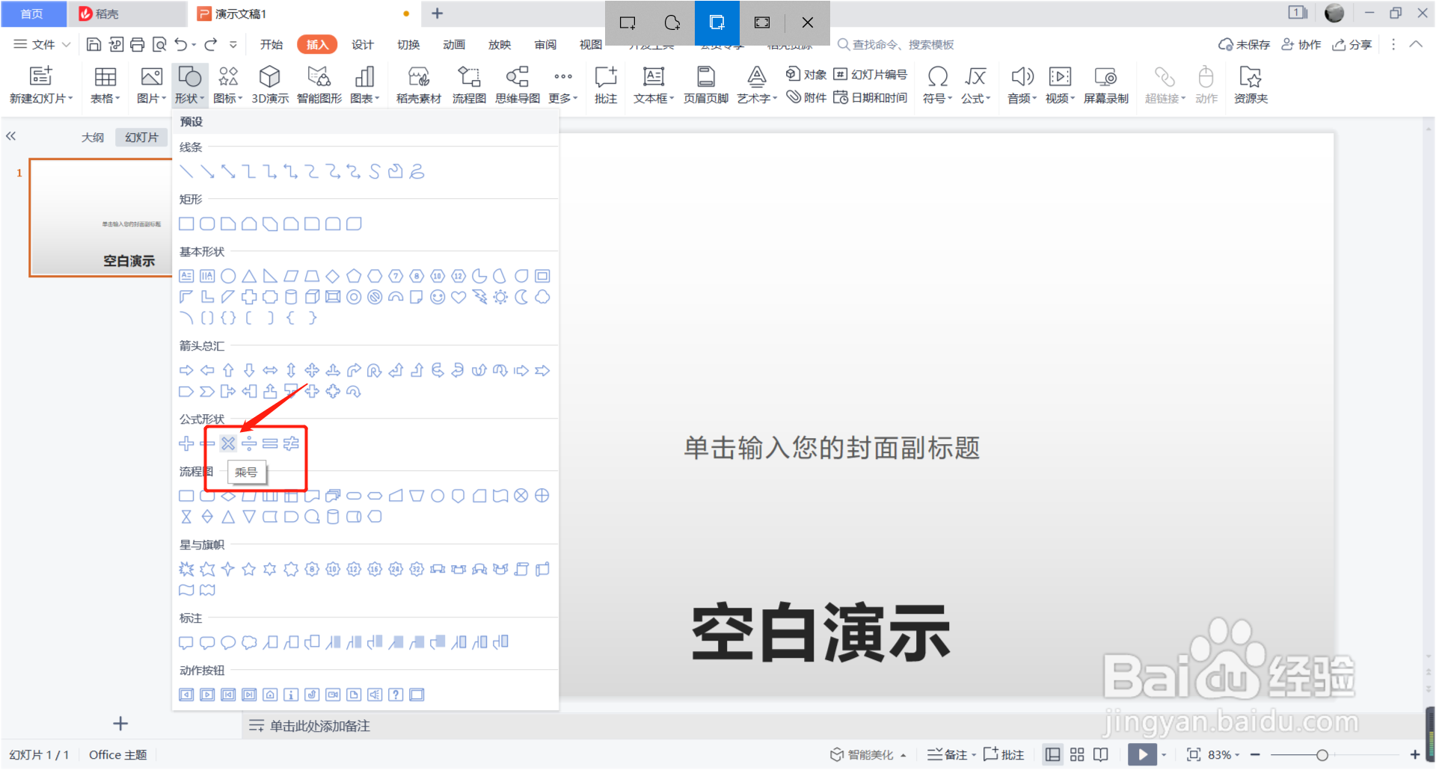Select the not-equal sign equation shape
1436x770 pixels.
pyautogui.click(x=291, y=443)
